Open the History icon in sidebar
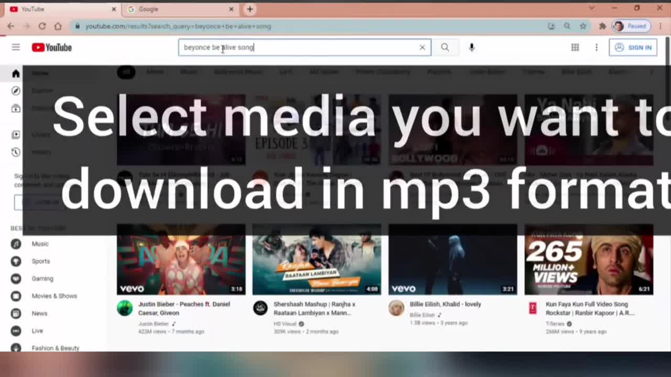This screenshot has height=377, width=671. 16,152
